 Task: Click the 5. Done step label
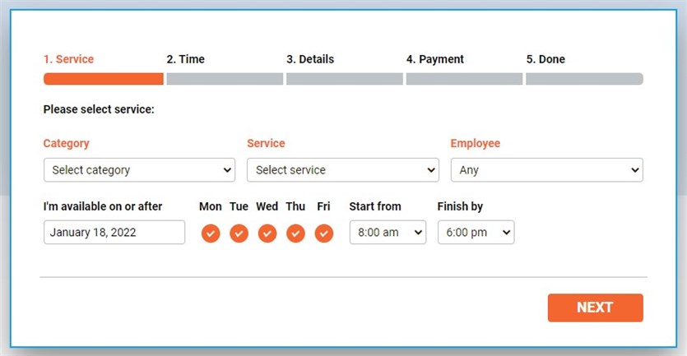click(545, 59)
